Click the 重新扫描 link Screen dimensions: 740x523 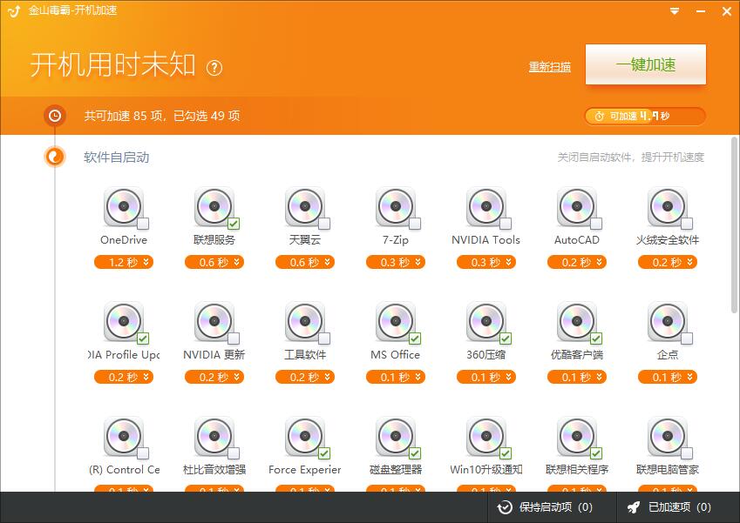point(549,67)
